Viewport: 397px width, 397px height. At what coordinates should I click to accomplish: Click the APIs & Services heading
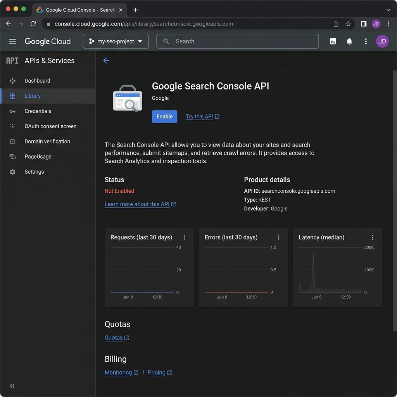click(50, 60)
